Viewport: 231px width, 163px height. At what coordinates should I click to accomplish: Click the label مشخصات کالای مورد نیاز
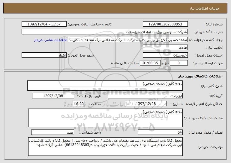203,118
